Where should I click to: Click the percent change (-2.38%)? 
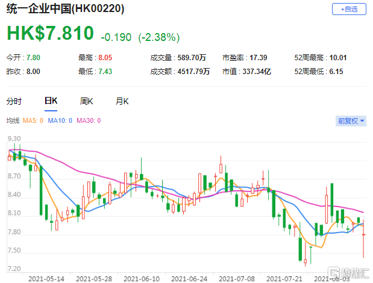(159, 37)
